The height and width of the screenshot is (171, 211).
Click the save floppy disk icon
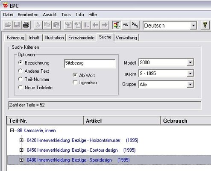(x=17, y=25)
